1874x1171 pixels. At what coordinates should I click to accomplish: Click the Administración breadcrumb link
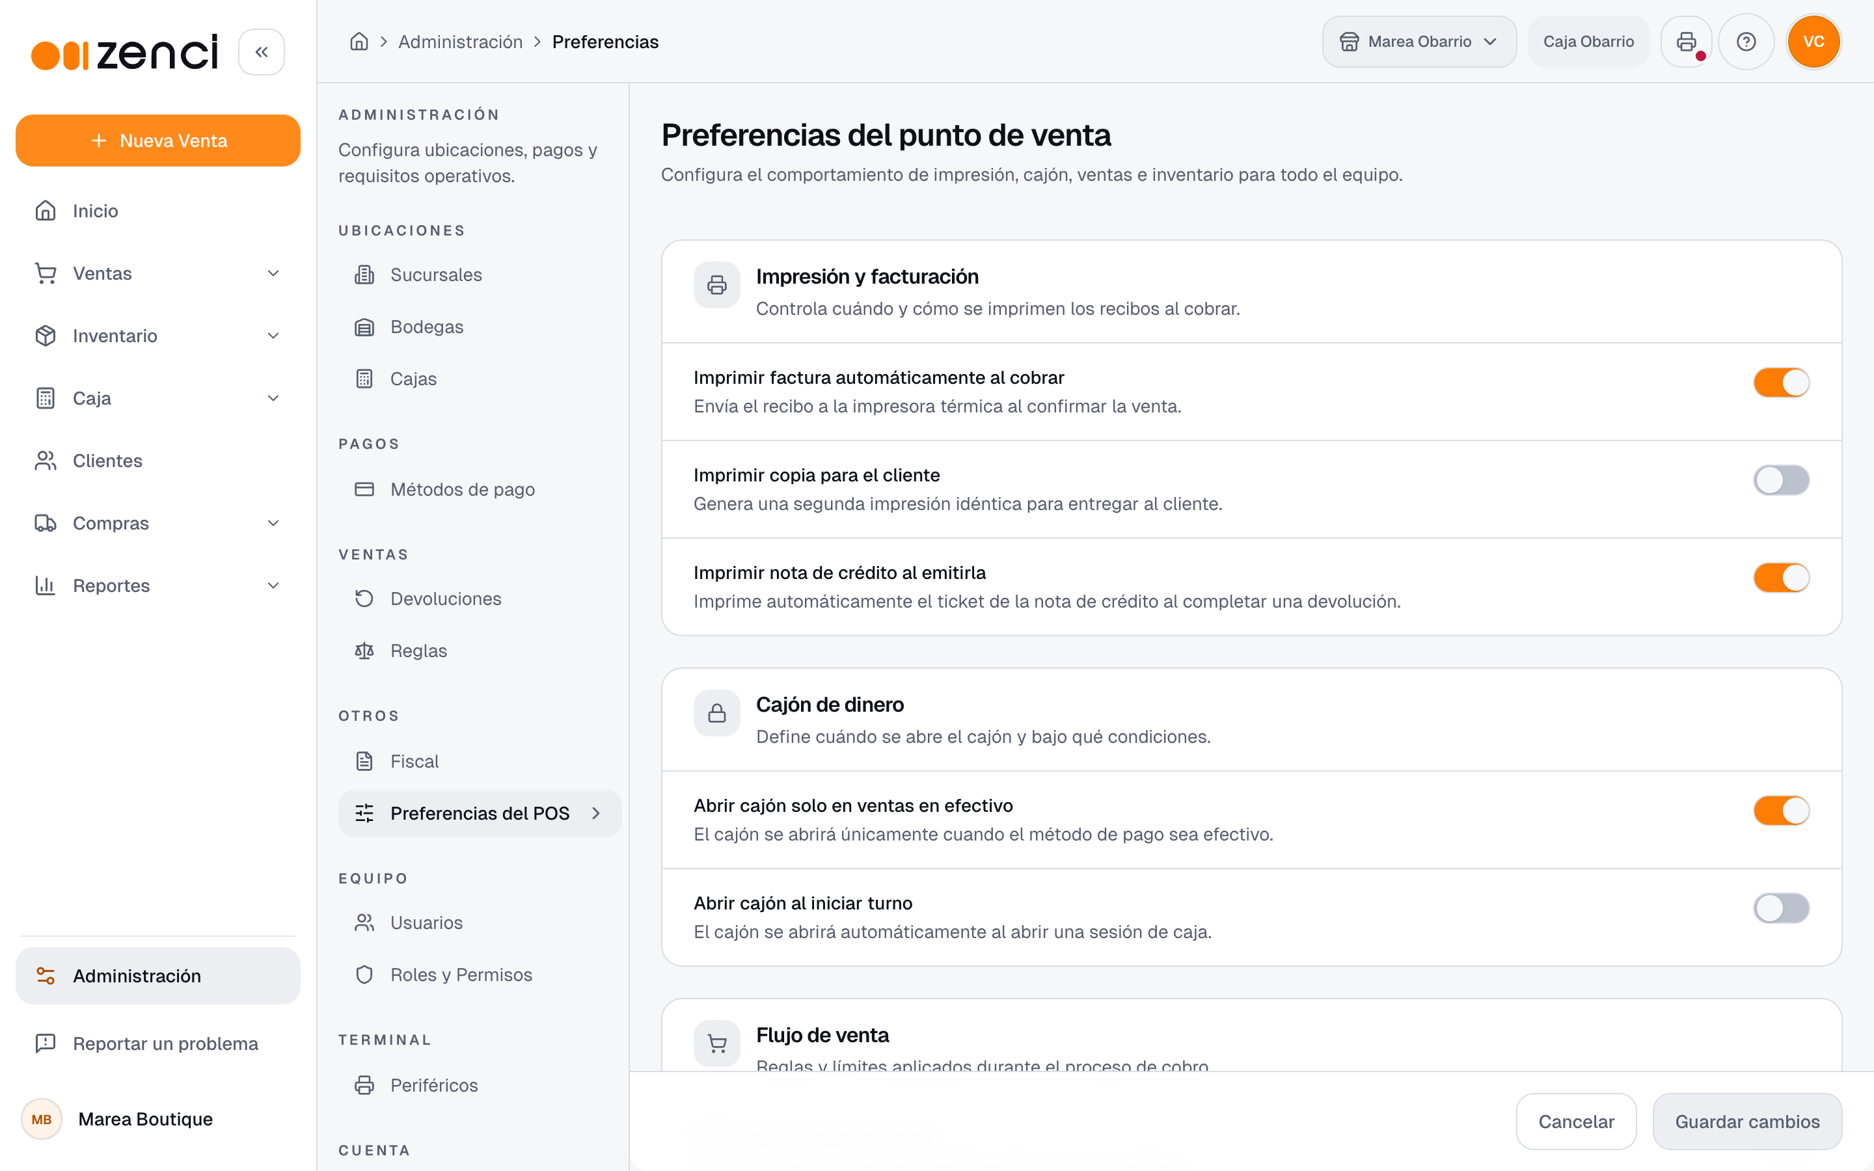tap(460, 42)
